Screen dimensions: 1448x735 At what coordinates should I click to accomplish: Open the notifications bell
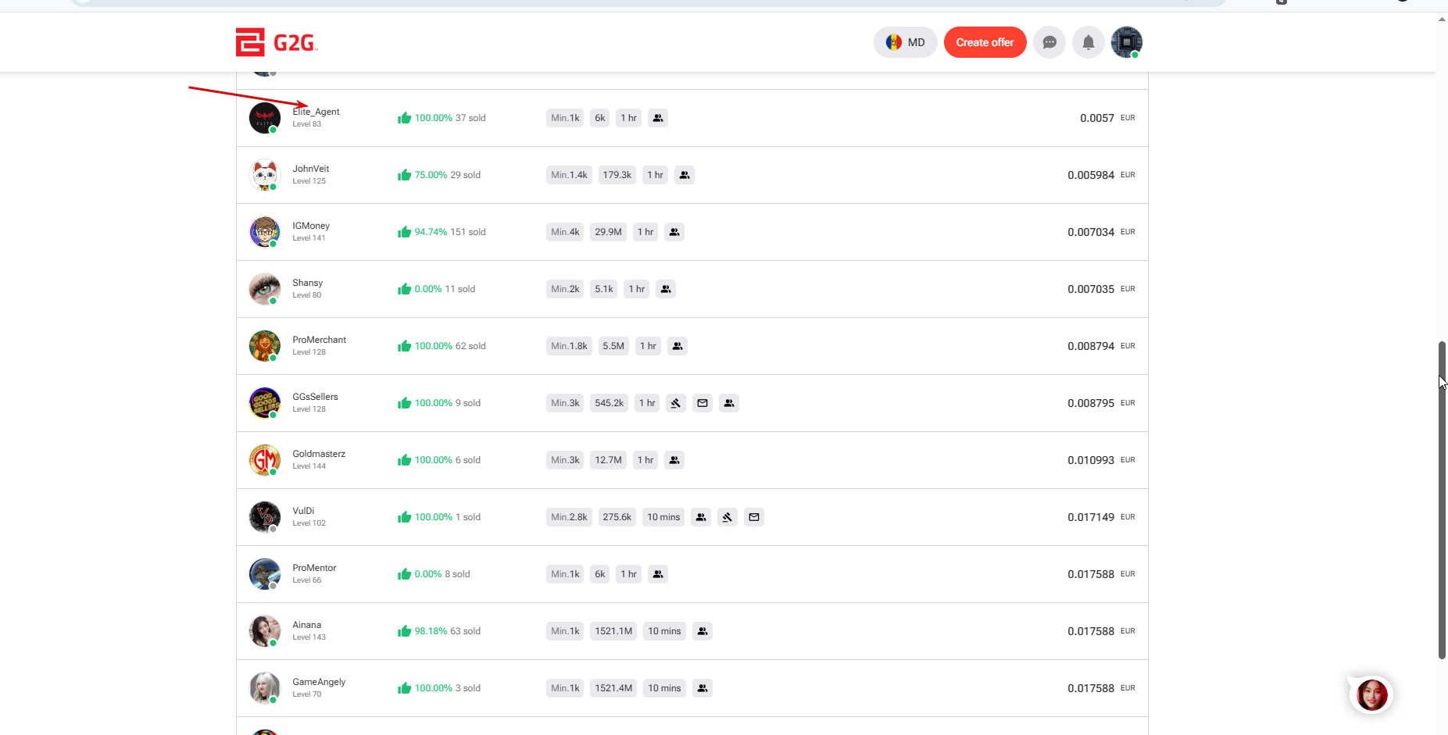click(1088, 42)
